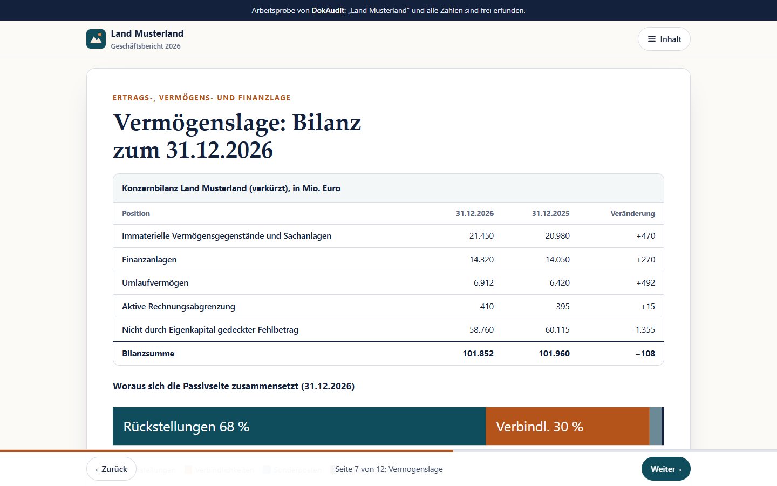Screen dimensions: 777x486
Task: Click the 31.12.2026 column header
Action: 475,213
